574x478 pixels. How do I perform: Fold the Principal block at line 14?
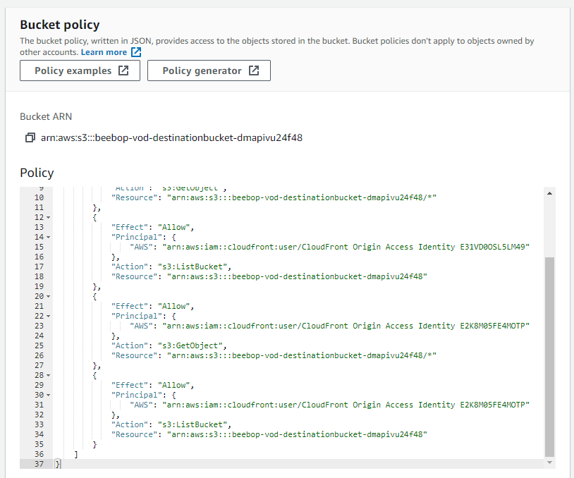pos(48,238)
